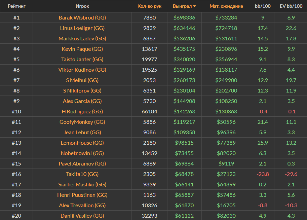Open Linus Loeliger player link
Image resolution: width=307 pixels, height=220 pixels.
point(82,28)
